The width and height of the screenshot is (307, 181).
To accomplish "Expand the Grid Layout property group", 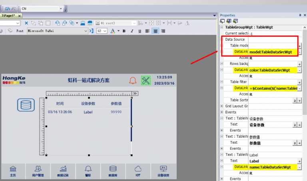I will tap(222, 106).
